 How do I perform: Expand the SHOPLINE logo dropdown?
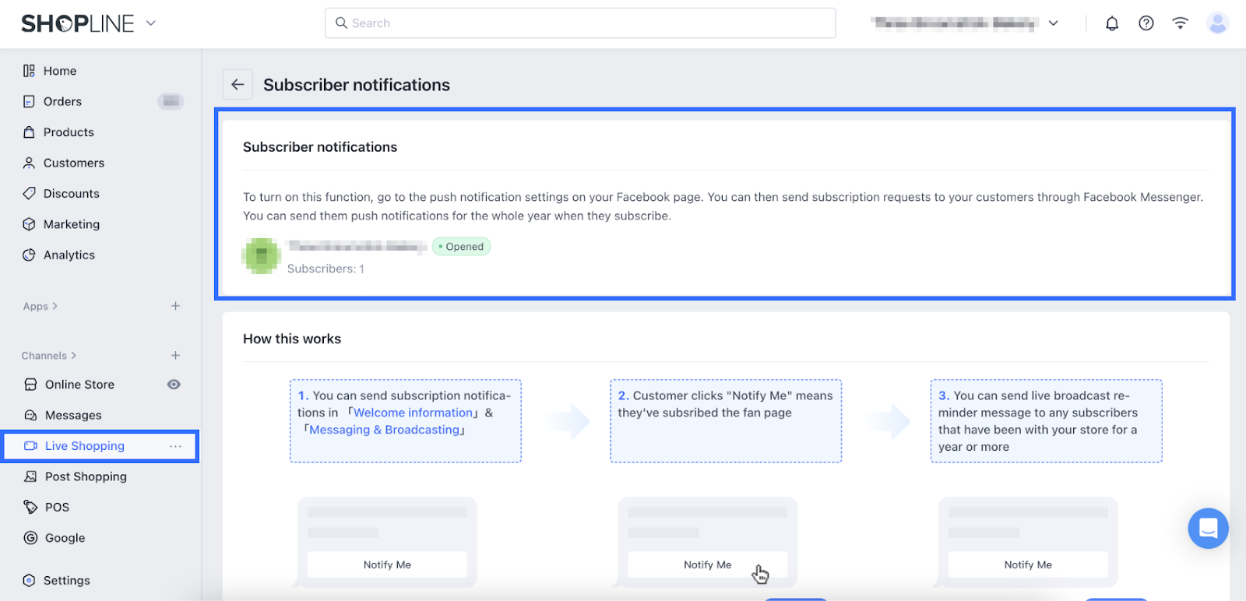coord(151,23)
